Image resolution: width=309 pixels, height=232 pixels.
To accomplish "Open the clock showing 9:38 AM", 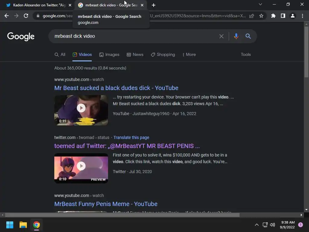I will pyautogui.click(x=287, y=225).
